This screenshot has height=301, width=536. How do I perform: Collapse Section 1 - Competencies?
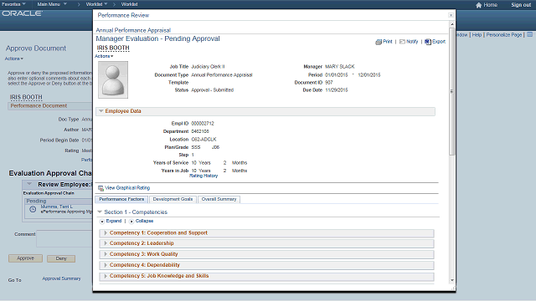(x=100, y=212)
